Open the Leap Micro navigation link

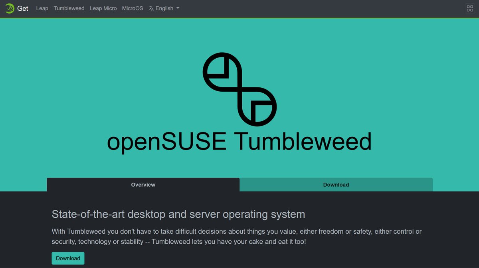[103, 8]
